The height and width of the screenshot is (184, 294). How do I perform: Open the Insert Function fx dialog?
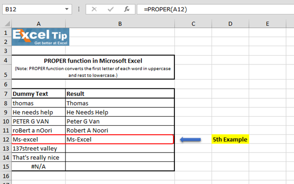pyautogui.click(x=127, y=9)
